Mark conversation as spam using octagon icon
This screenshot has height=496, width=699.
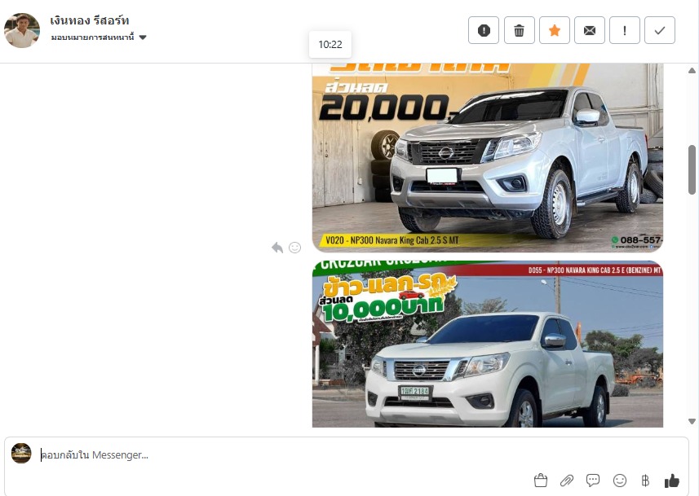pyautogui.click(x=484, y=30)
